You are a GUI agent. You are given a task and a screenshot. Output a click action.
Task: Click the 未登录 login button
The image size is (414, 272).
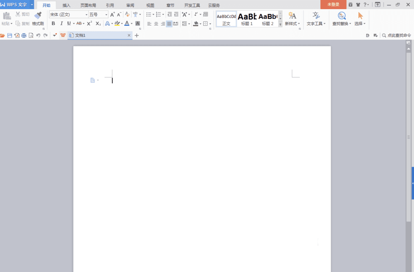pyautogui.click(x=333, y=5)
